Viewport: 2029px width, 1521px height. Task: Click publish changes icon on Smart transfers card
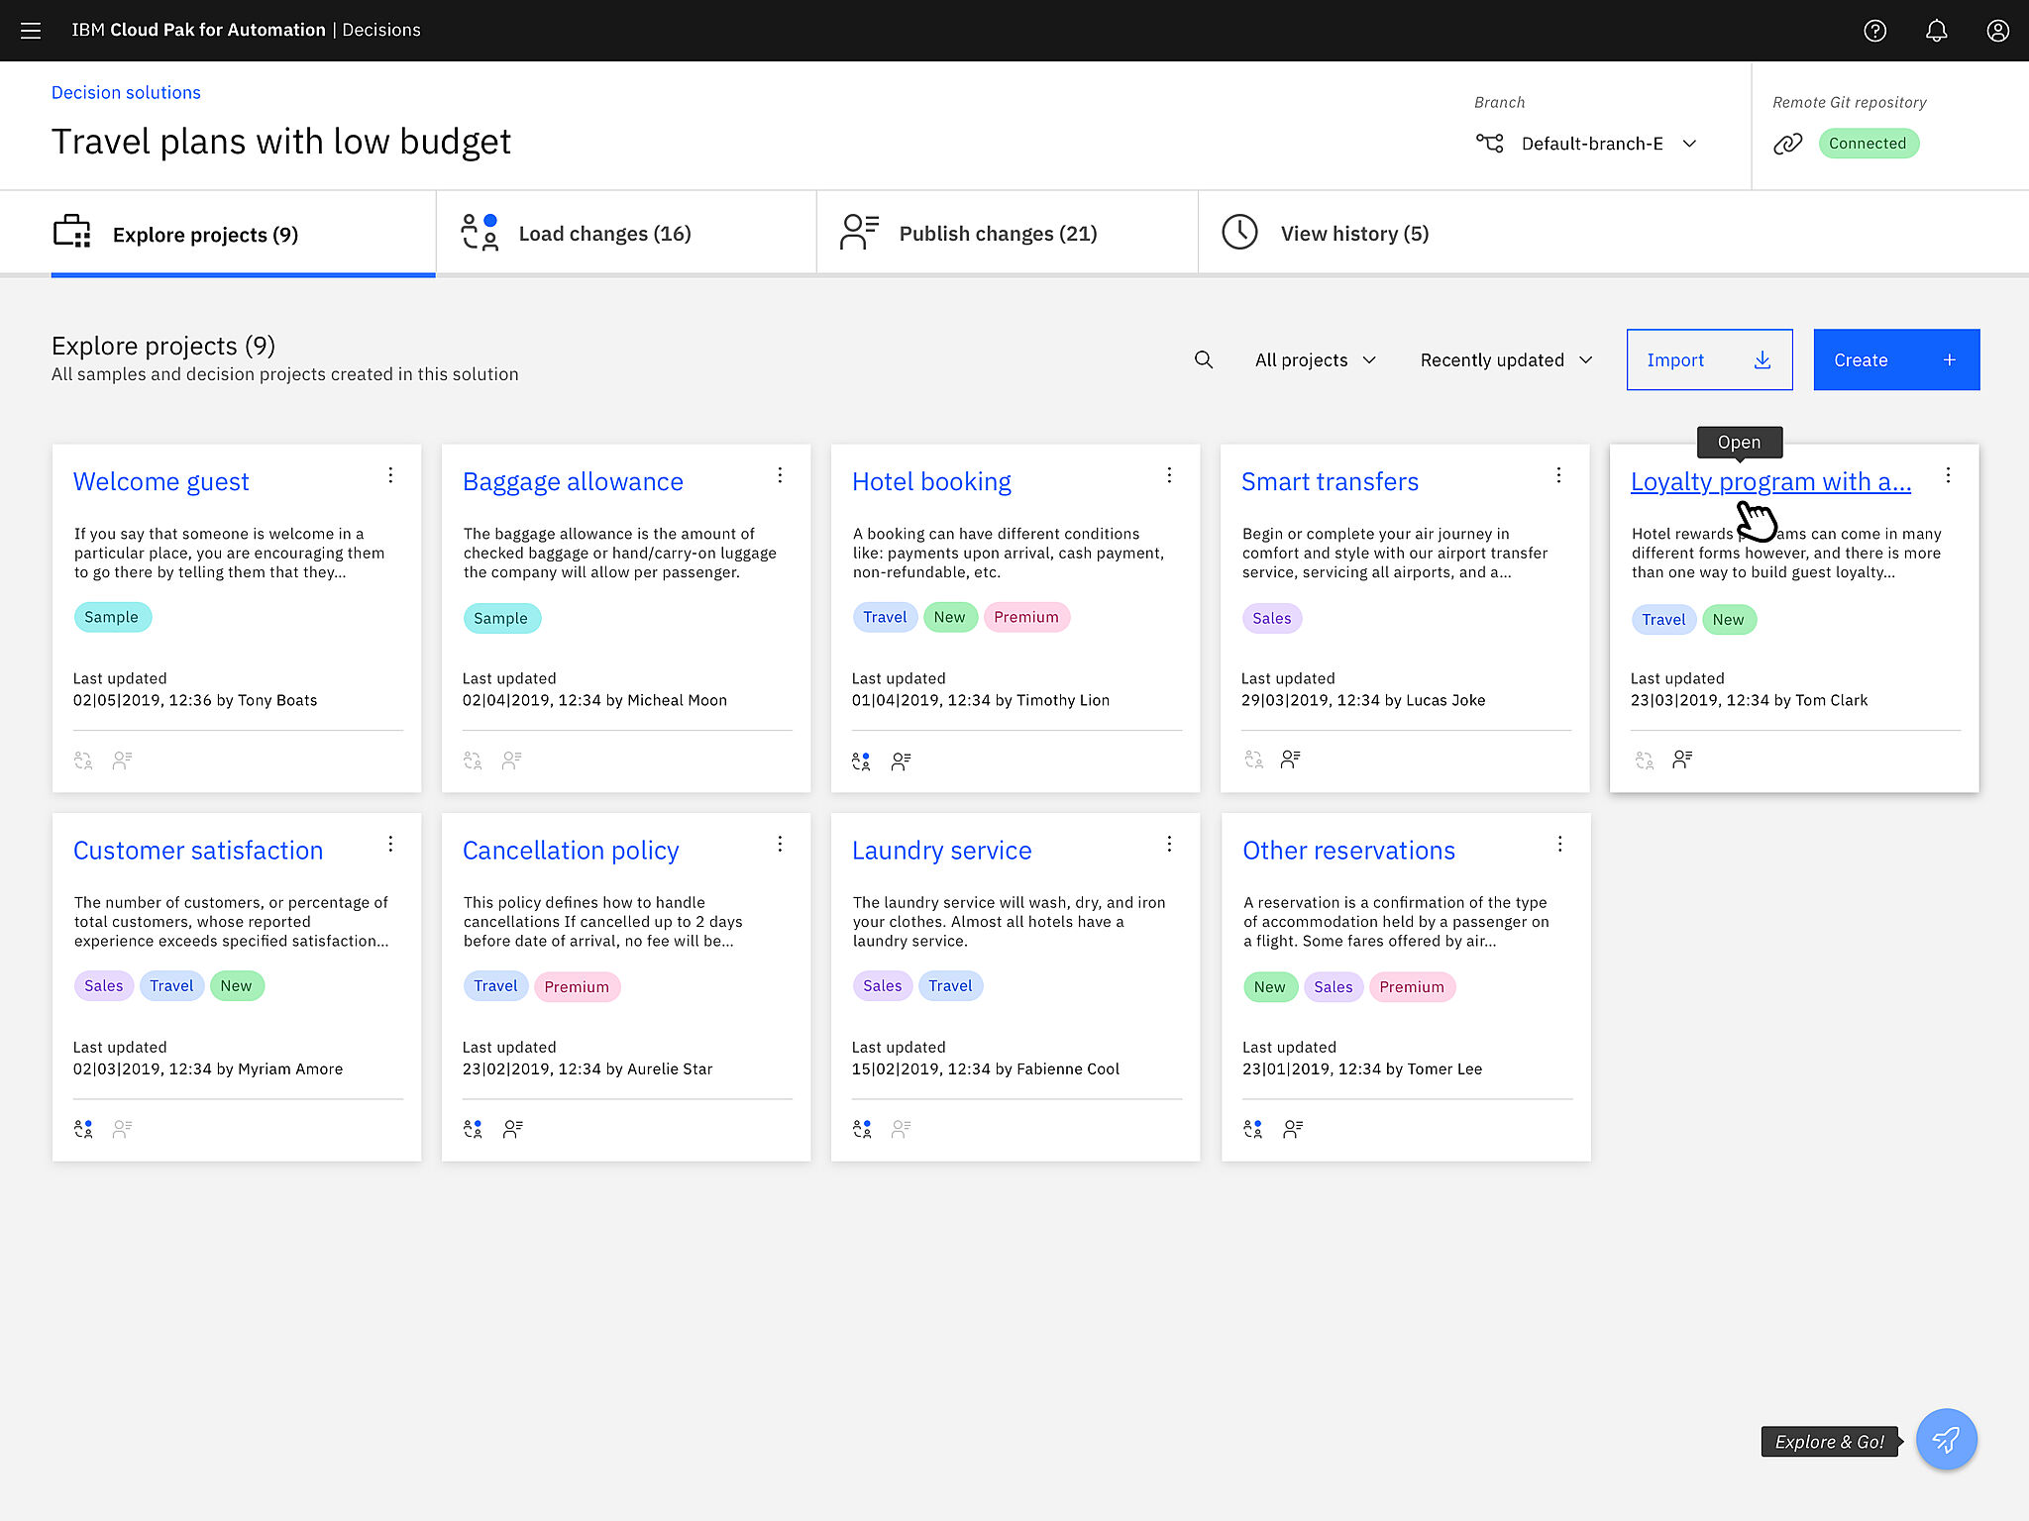pos(1290,760)
